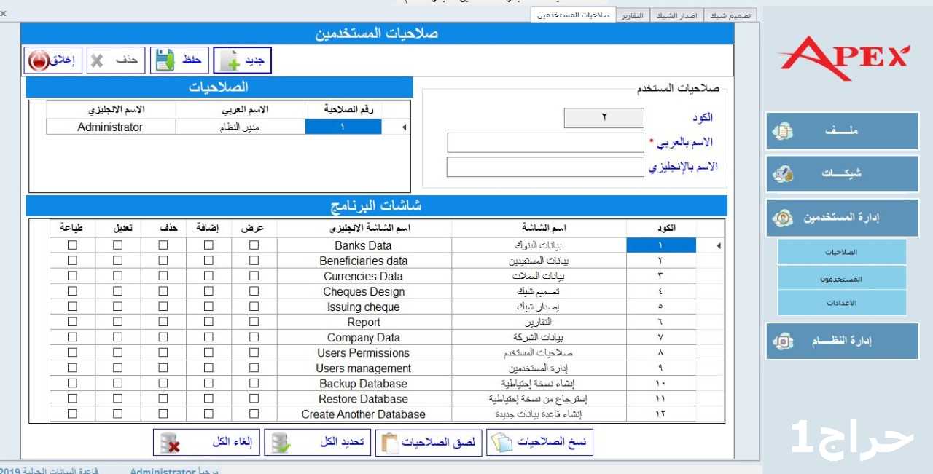Click the حفظ (Save) floppy disk button

[180, 60]
